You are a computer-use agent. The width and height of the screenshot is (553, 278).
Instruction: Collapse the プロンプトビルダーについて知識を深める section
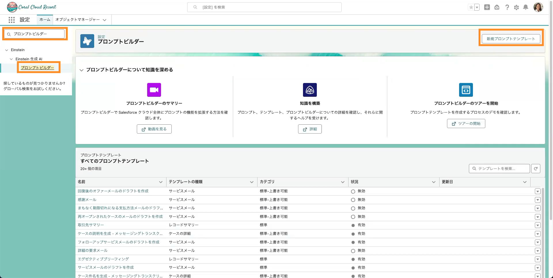[x=82, y=70]
